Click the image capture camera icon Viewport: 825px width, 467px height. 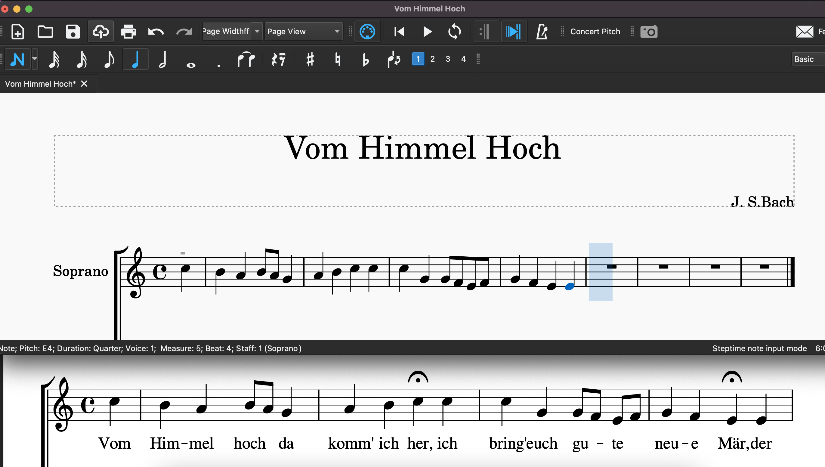(x=649, y=31)
